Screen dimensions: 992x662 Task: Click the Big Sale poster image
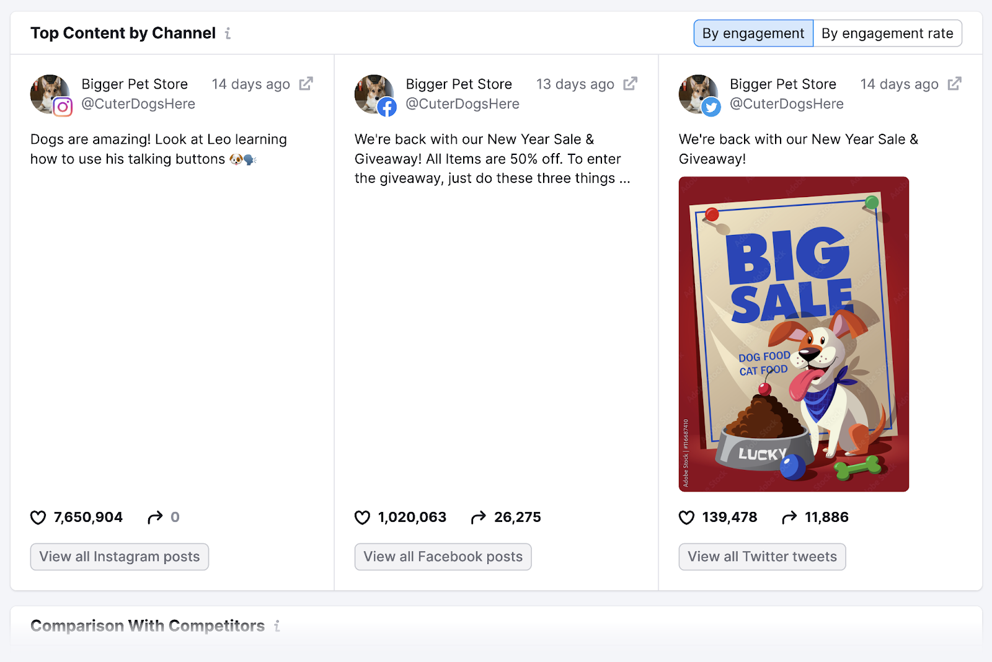pos(794,333)
